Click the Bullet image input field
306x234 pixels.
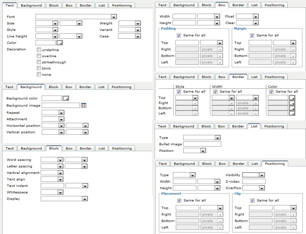[202, 144]
